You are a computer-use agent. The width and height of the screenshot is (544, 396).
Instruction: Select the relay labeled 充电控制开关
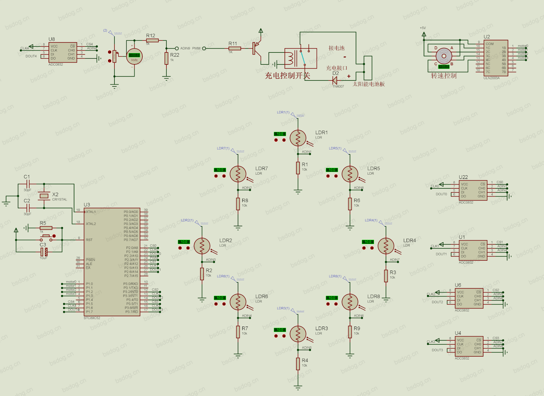click(x=301, y=58)
